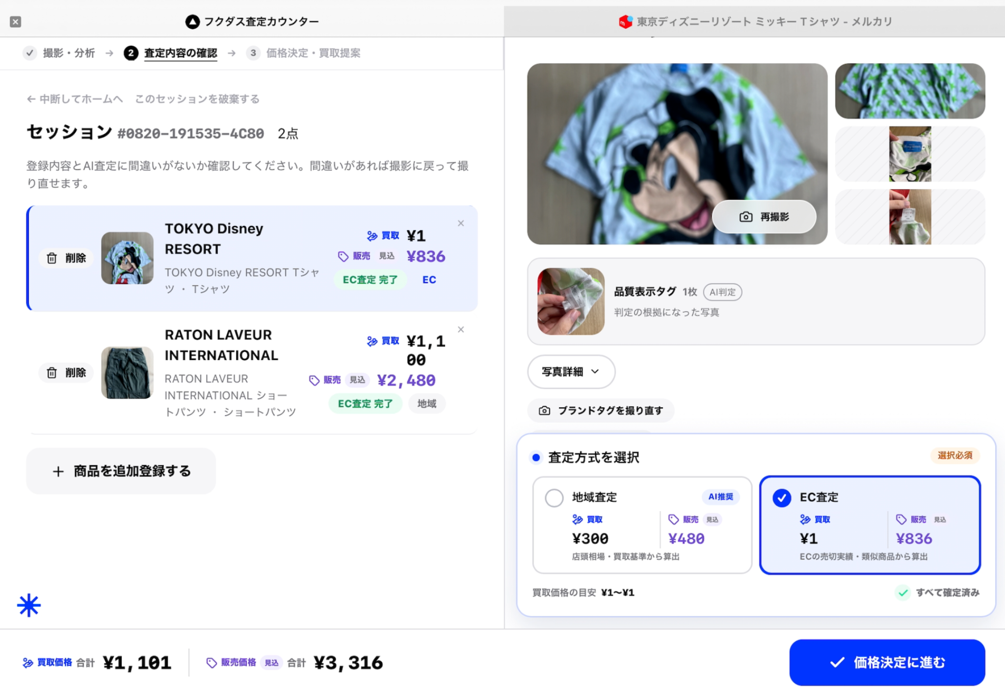1005x693 pixels.
Task: Click ブランドタグを撮り直す button
Action: (601, 411)
